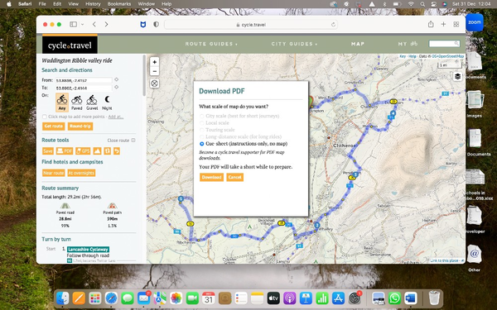Reverse route with the swap arrows icon
497x310 pixels.
click(108, 151)
